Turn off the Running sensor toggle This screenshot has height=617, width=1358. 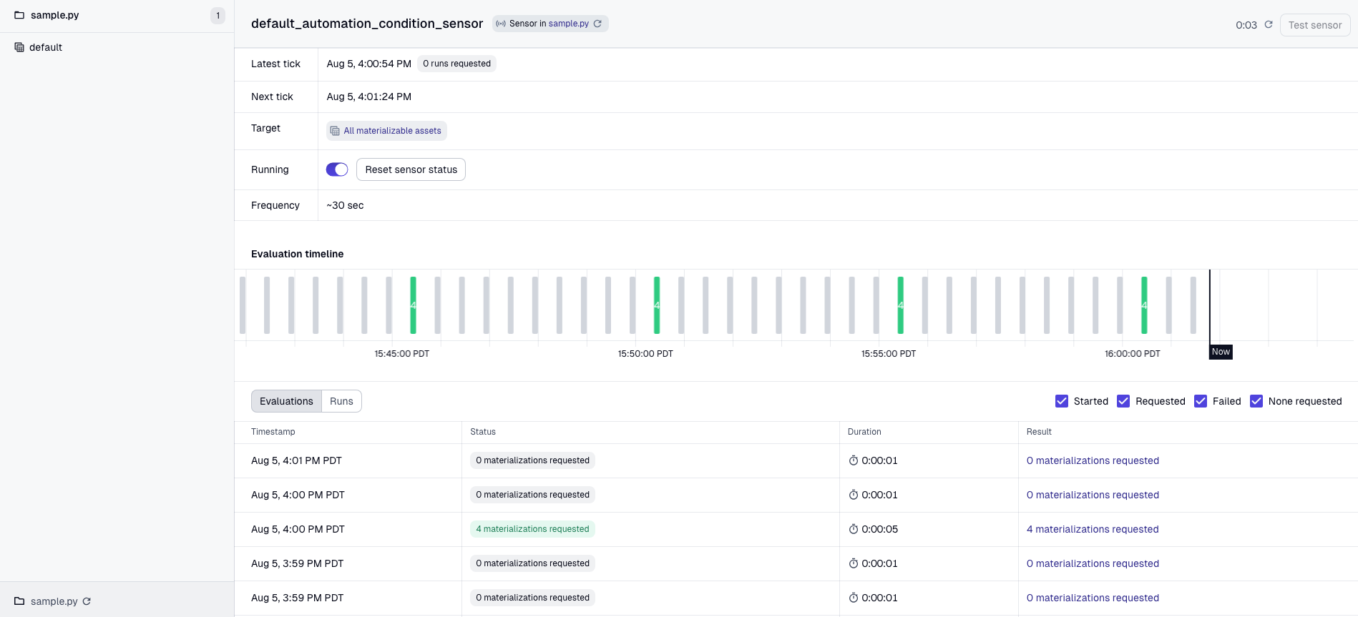click(337, 169)
